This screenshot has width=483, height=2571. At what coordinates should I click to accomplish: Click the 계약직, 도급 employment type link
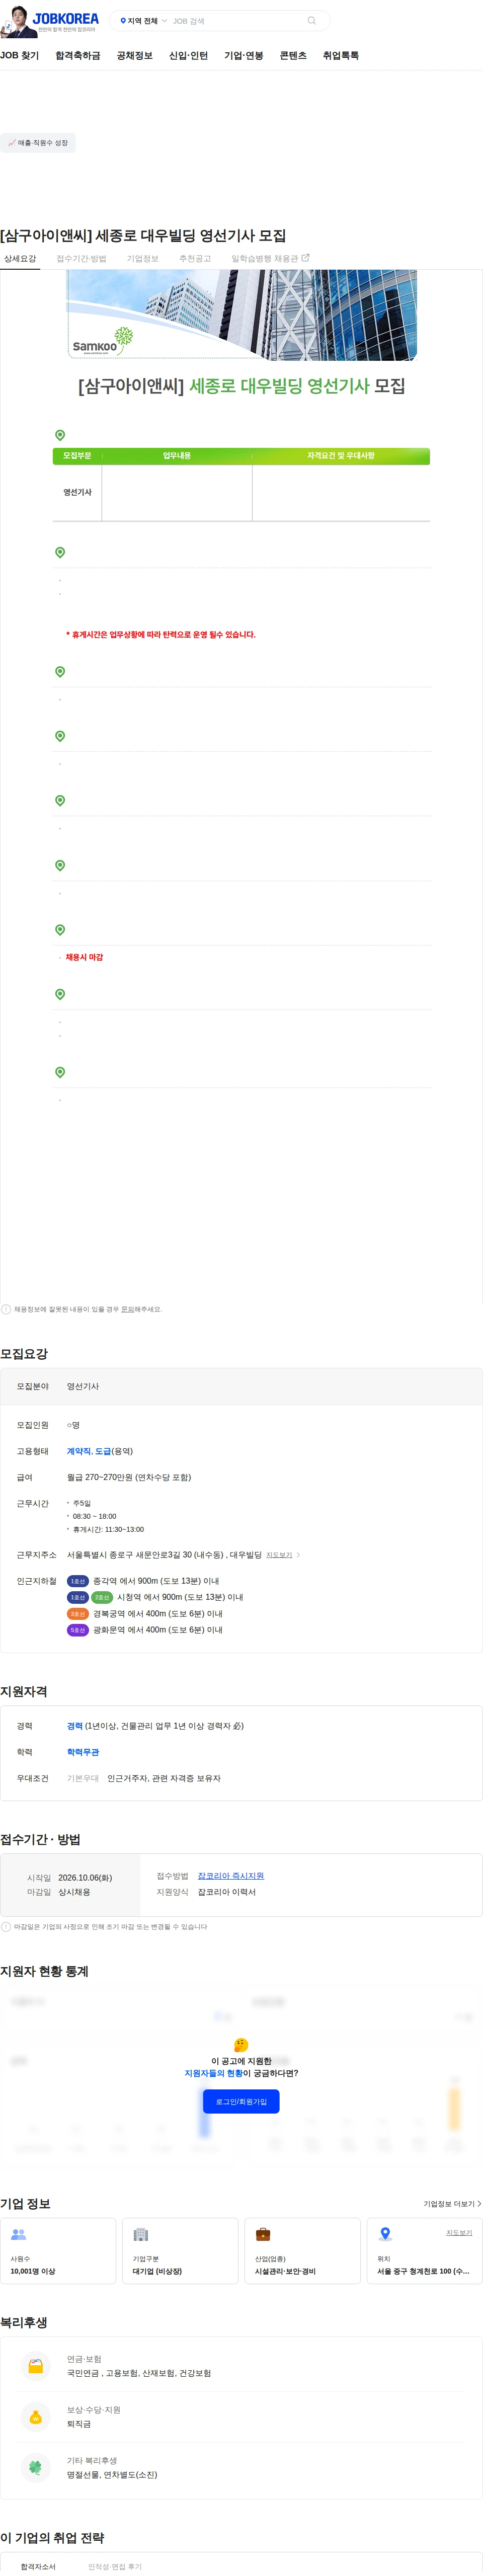pos(89,1451)
